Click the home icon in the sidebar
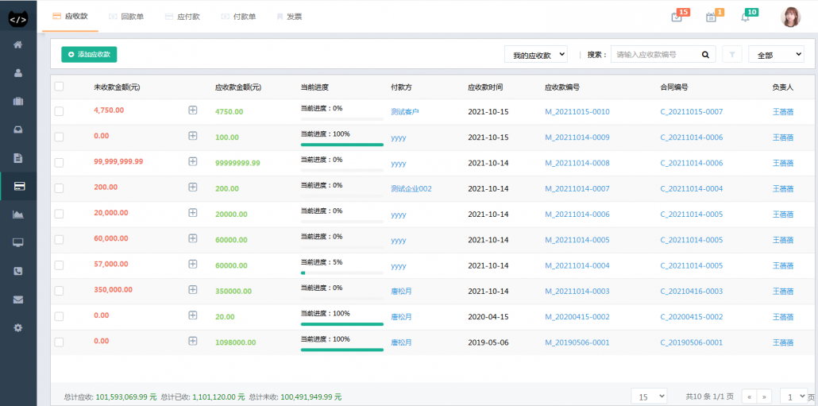Image resolution: width=818 pixels, height=406 pixels. pyautogui.click(x=17, y=44)
